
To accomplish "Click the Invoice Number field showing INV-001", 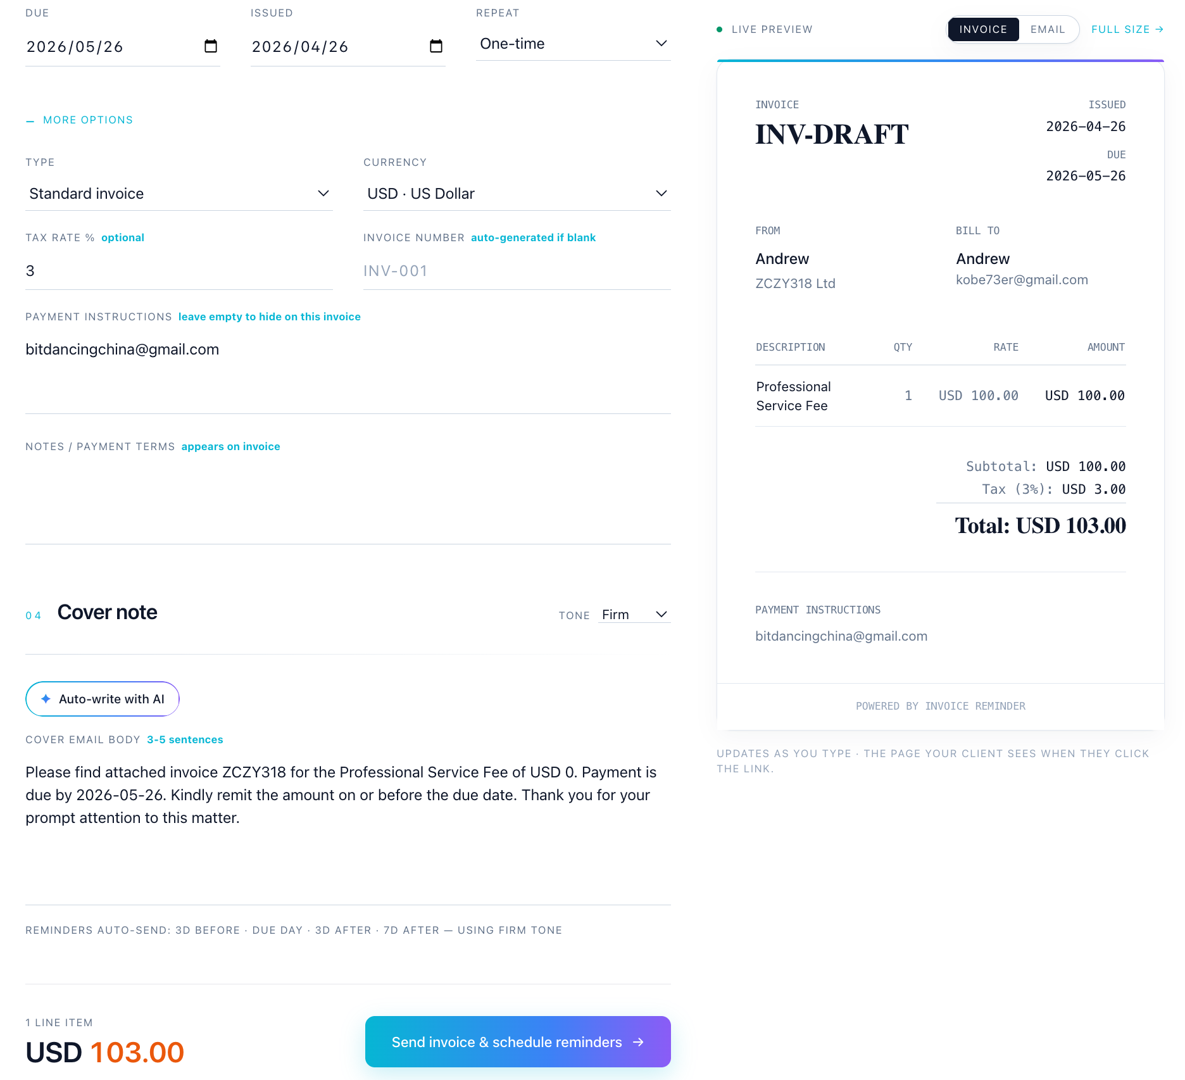I will coord(516,270).
